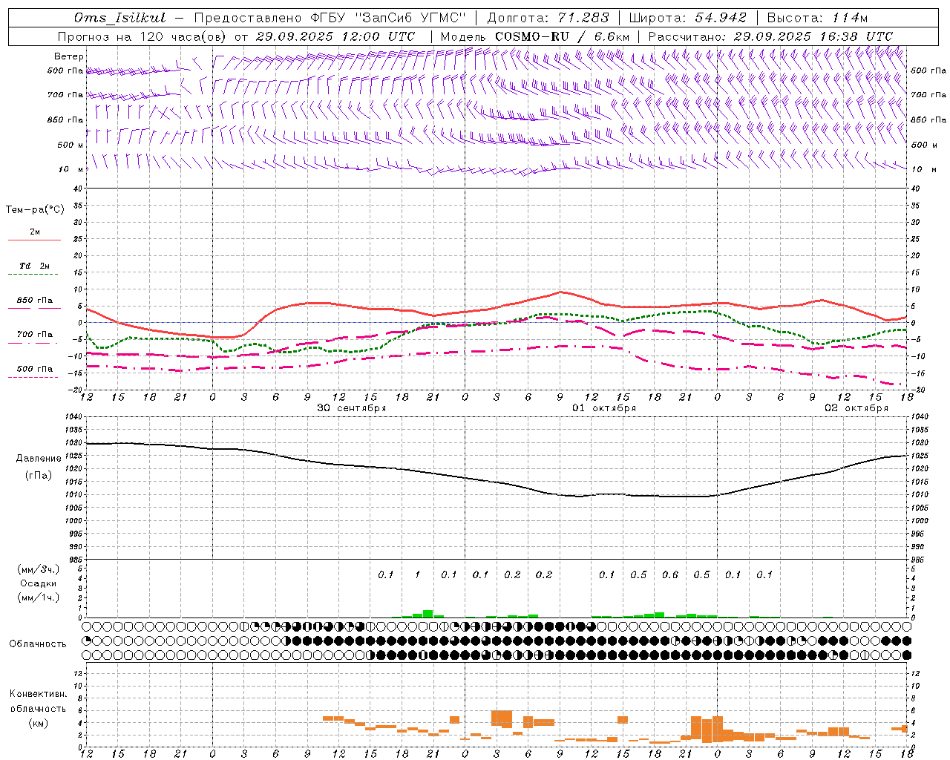Select the 'Предоставлено ФГБУ "ЗапСиб УГМС"' text

(330, 18)
